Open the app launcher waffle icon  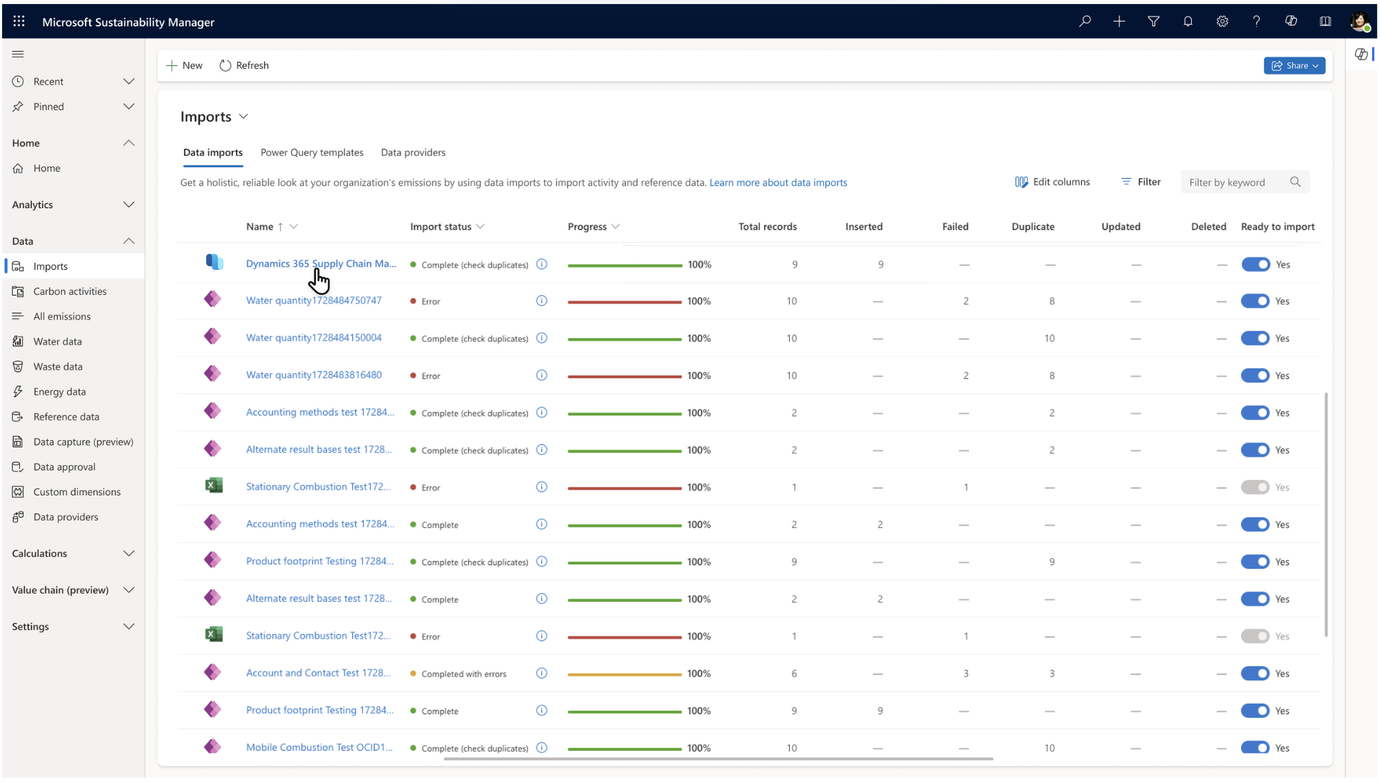19,22
